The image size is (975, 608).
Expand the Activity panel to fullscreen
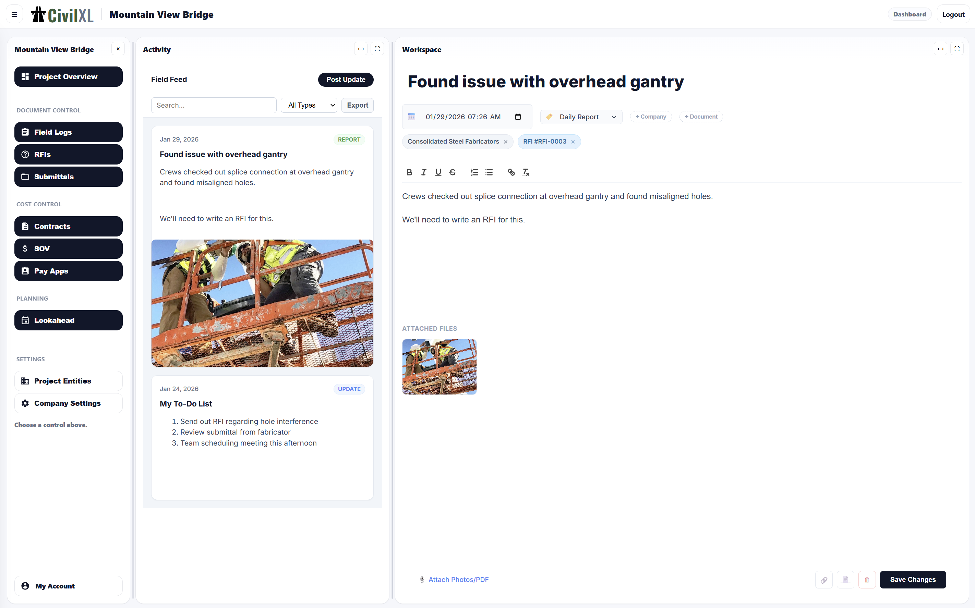pyautogui.click(x=377, y=49)
